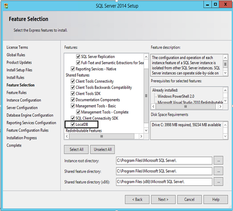
Task: Uncheck Client Tools Backwards Compatibility
Action: (x=73, y=87)
